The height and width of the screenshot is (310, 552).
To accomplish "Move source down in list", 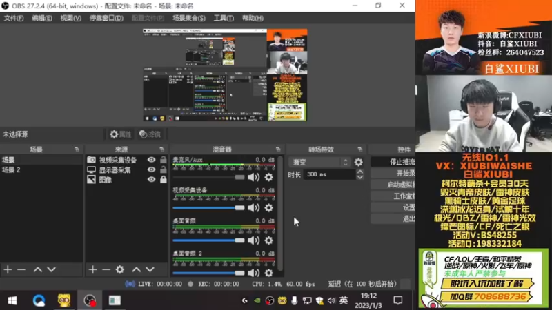I will tap(150, 269).
